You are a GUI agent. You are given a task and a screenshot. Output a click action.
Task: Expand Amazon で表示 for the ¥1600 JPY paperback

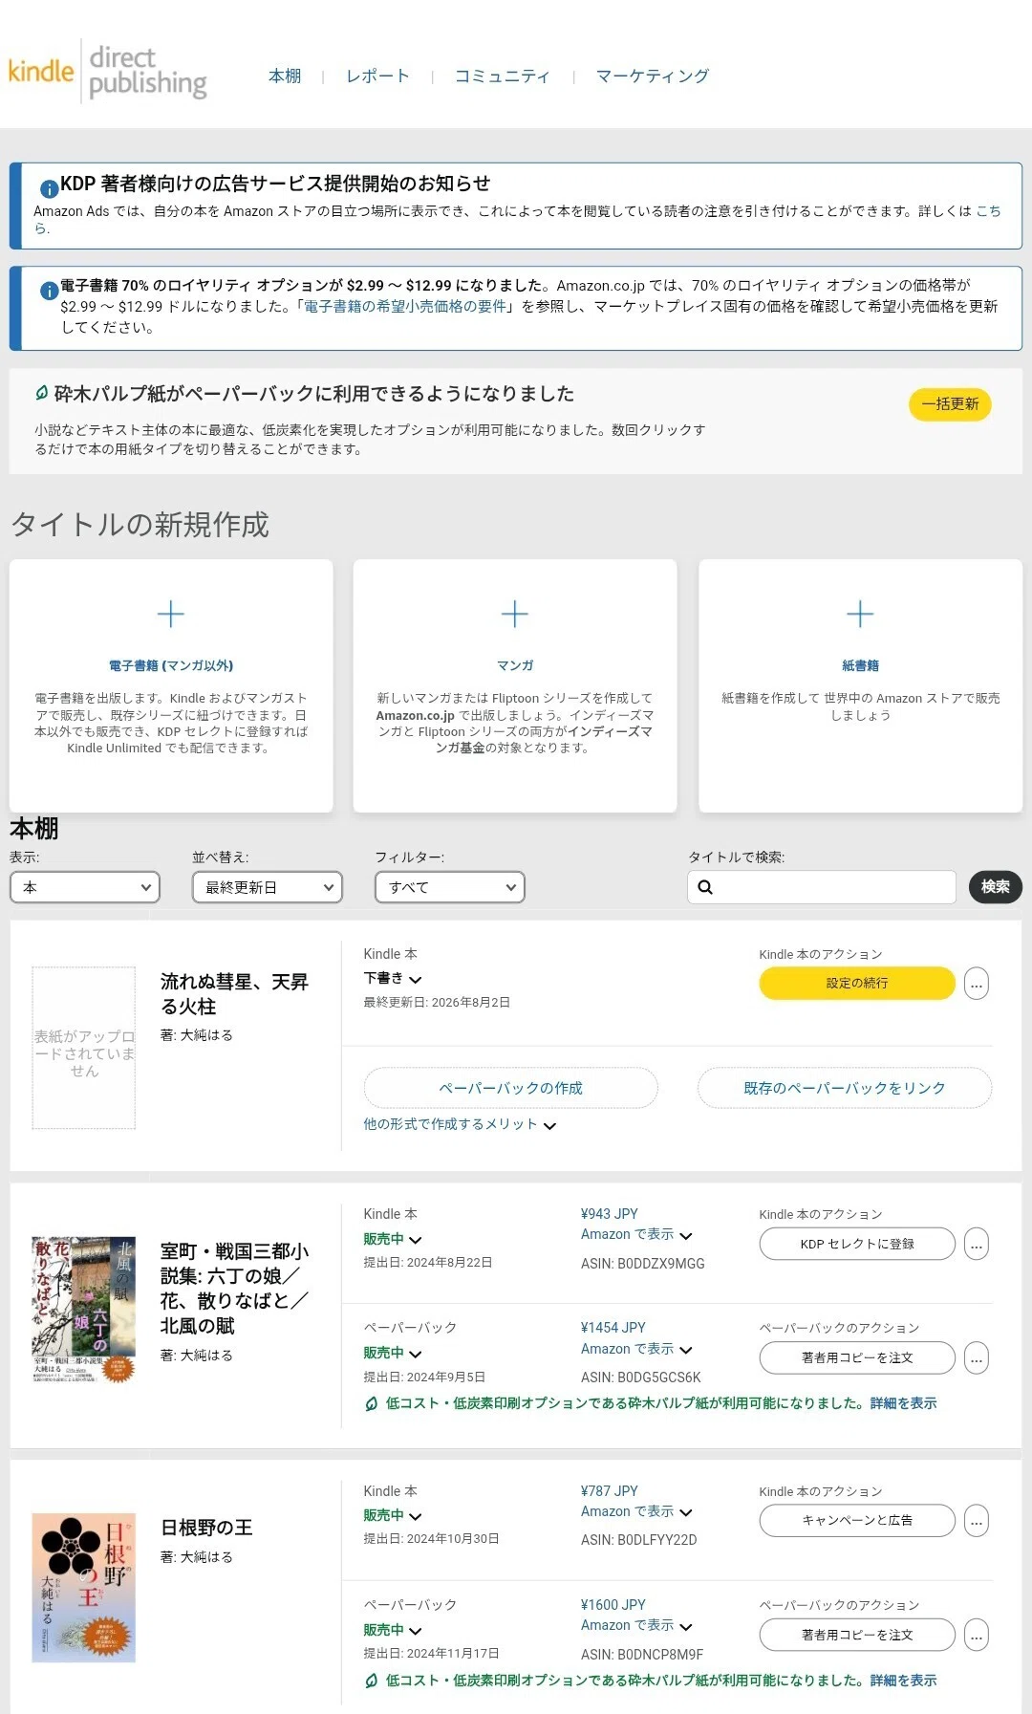pyautogui.click(x=636, y=1625)
